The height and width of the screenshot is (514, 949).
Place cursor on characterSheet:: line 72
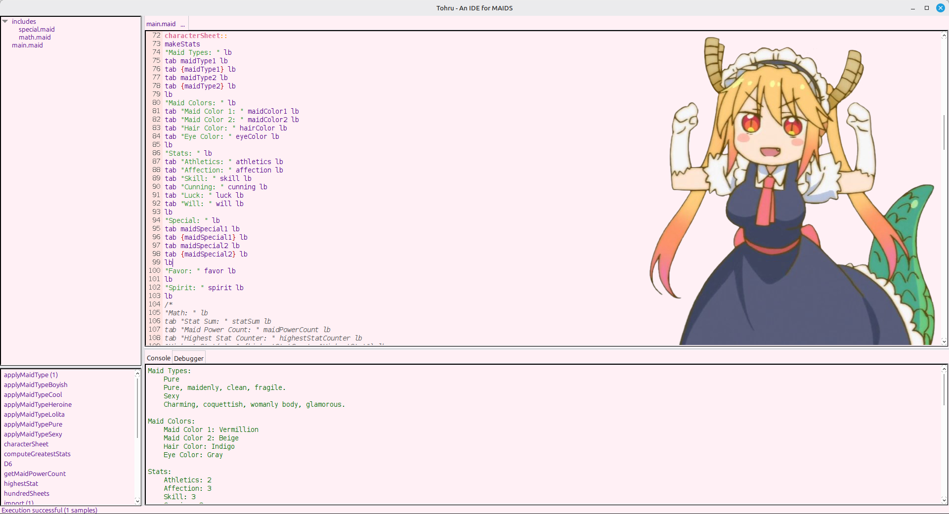coord(196,36)
